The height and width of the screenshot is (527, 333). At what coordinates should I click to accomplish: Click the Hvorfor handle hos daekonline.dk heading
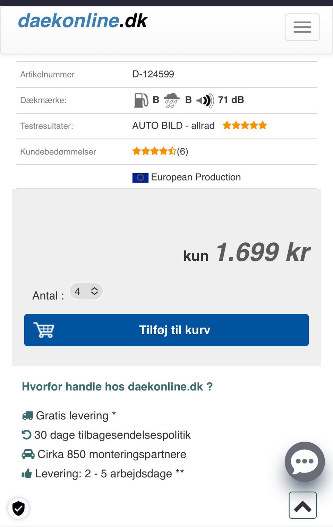[x=117, y=386]
